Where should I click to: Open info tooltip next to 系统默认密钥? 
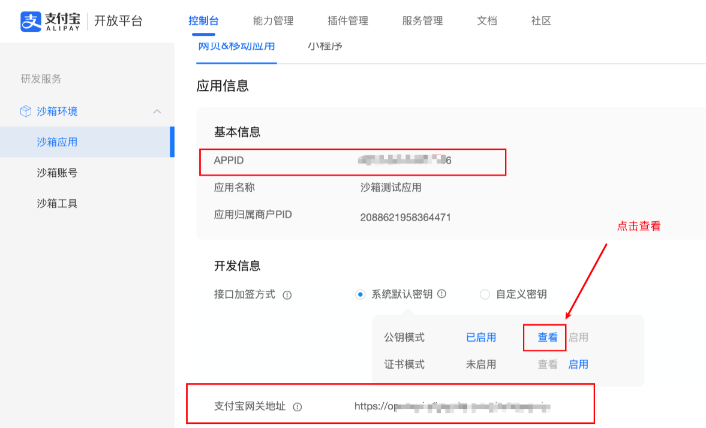tap(441, 294)
